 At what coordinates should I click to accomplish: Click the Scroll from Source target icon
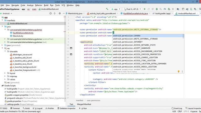click(x=51, y=13)
